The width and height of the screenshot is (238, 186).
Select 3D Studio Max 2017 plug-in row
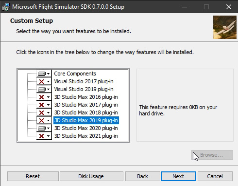click(x=86, y=105)
